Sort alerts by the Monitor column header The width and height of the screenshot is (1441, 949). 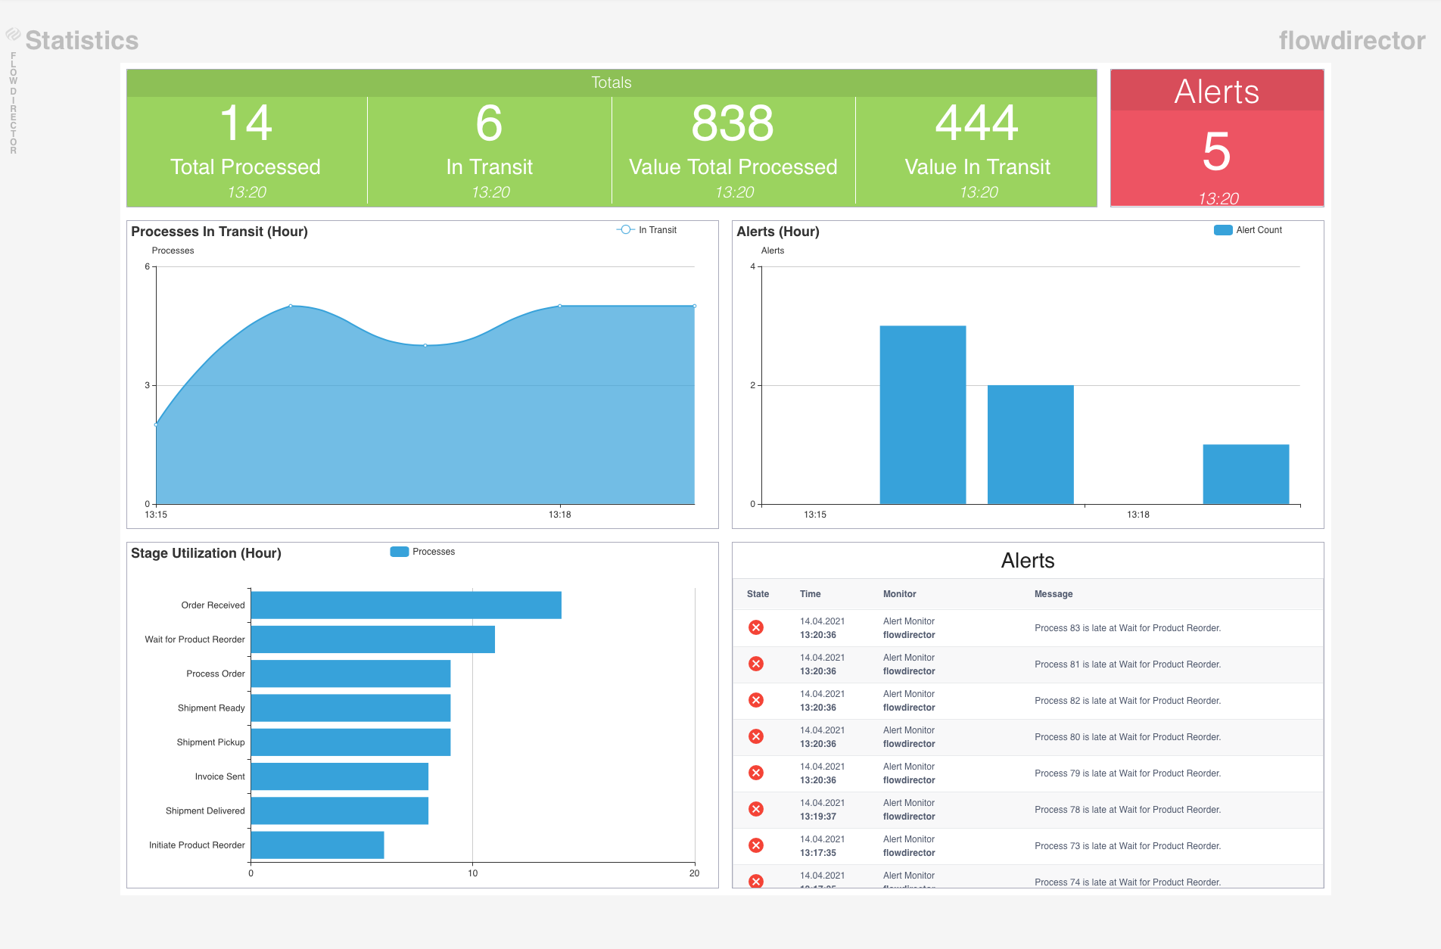(x=899, y=594)
